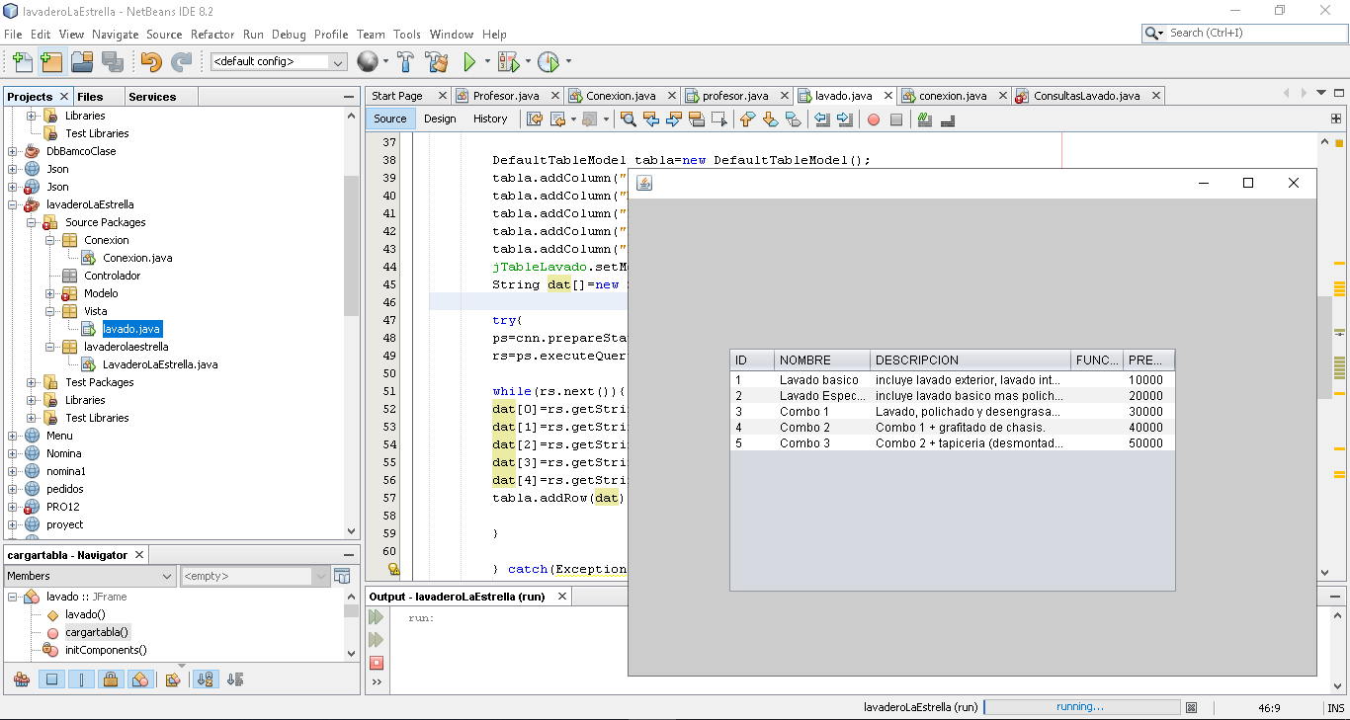The image size is (1350, 720).
Task: Click the New Project toolbar icon
Action: (x=51, y=62)
